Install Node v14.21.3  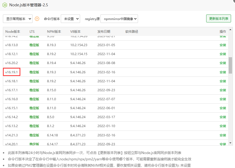click(x=223, y=135)
